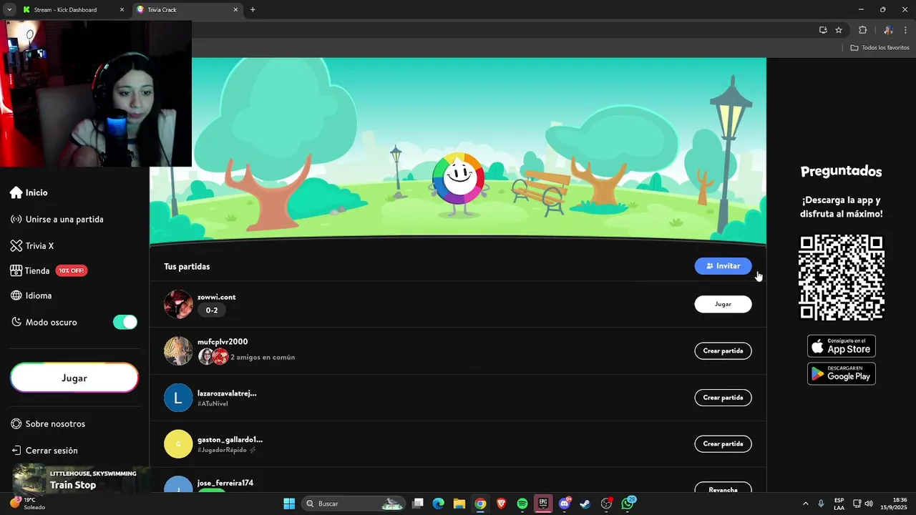Open Todos los favoritos folder
The width and height of the screenshot is (916, 515).
coord(880,48)
